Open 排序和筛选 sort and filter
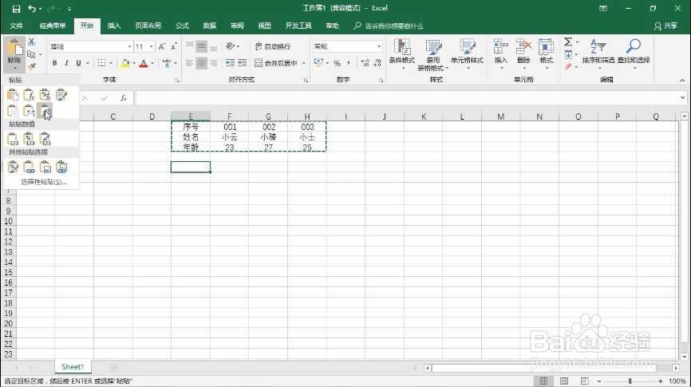This screenshot has height=387, width=691. 598,53
